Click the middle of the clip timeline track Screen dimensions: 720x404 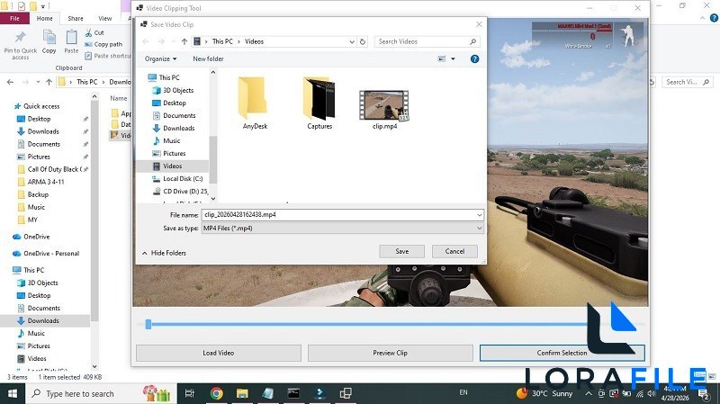click(391, 324)
